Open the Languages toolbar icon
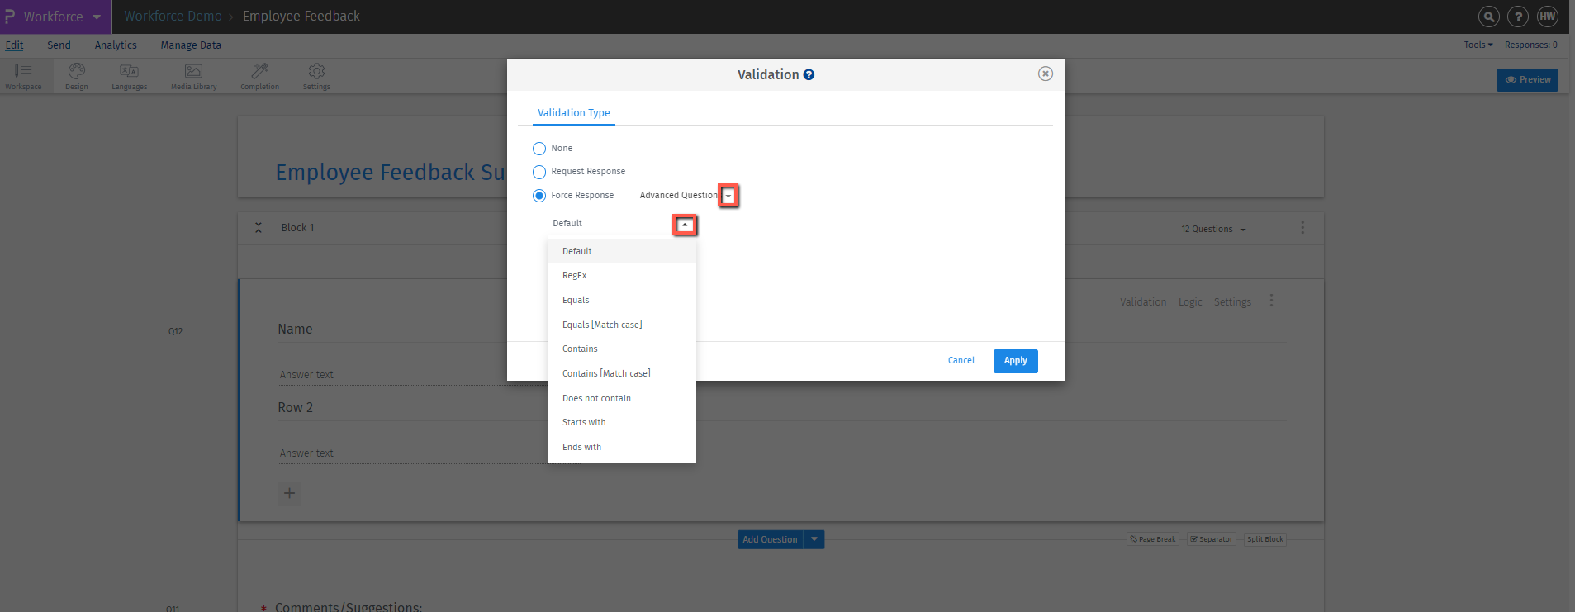 129,76
